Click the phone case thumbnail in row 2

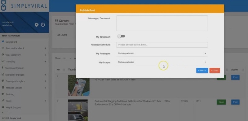click(x=79, y=85)
